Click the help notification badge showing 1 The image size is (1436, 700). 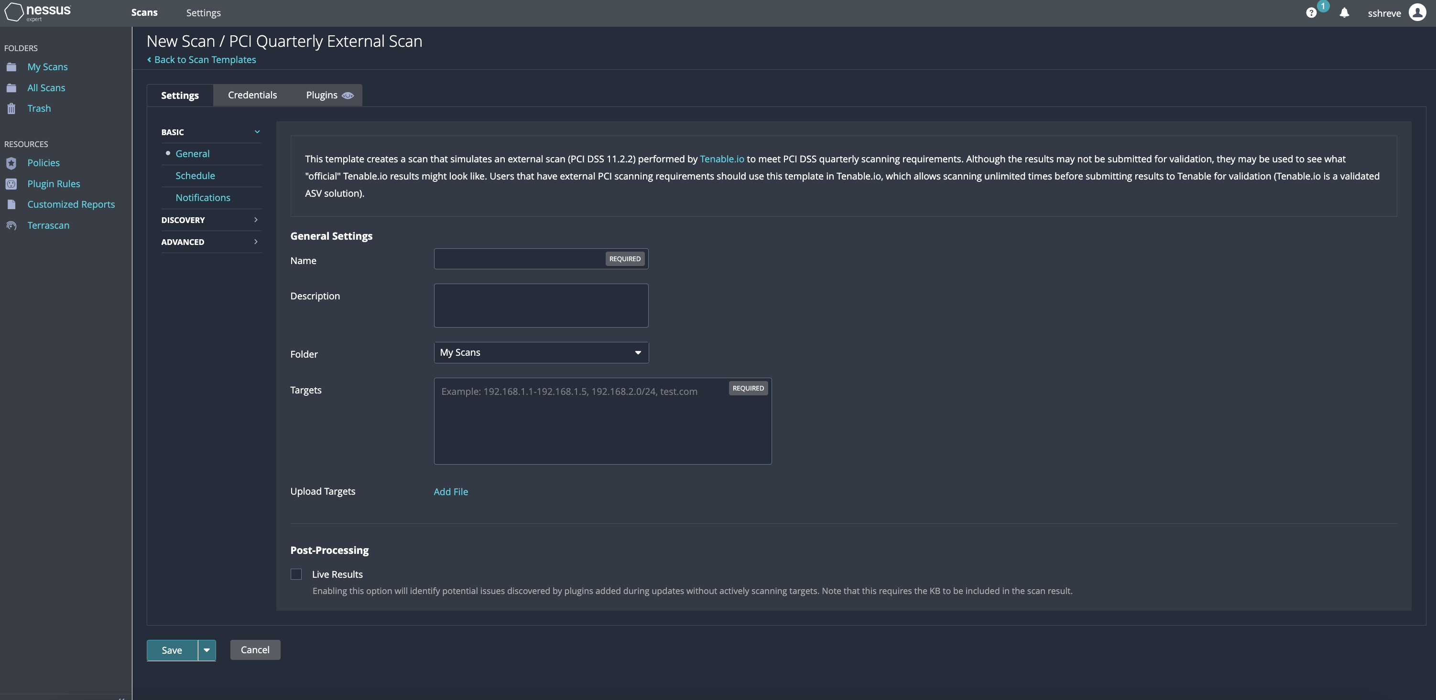pos(1322,6)
